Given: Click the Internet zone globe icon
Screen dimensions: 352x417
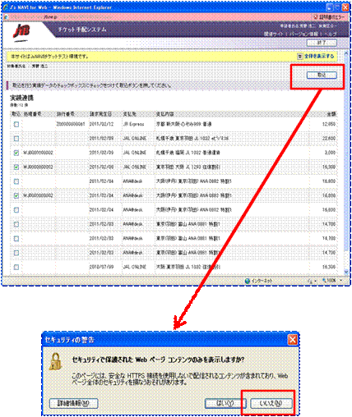Looking at the screenshot, I should (x=248, y=281).
